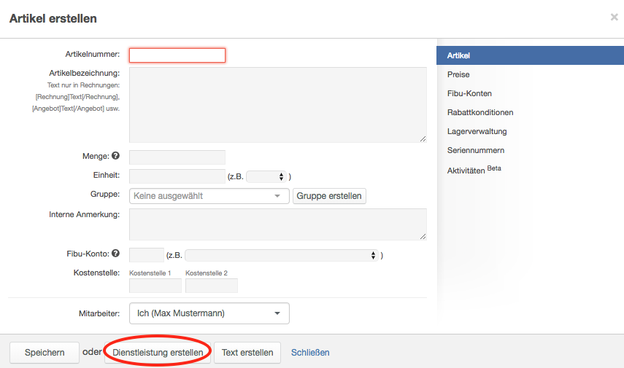Open the Einheit example unit dropdown
The height and width of the screenshot is (368, 624).
(x=266, y=176)
